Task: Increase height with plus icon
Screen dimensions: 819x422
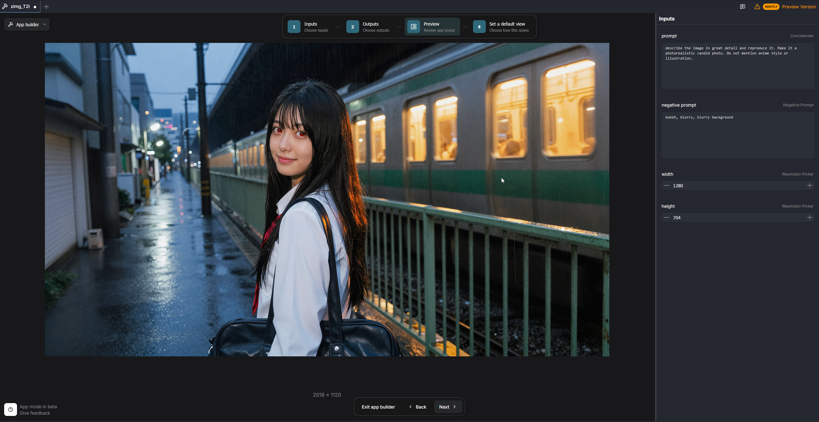Action: [810, 218]
